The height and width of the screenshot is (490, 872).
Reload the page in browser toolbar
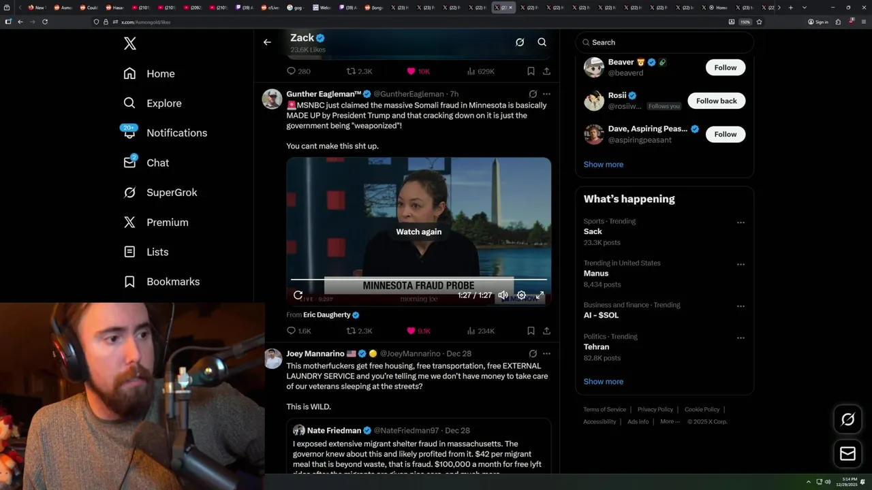tap(45, 22)
